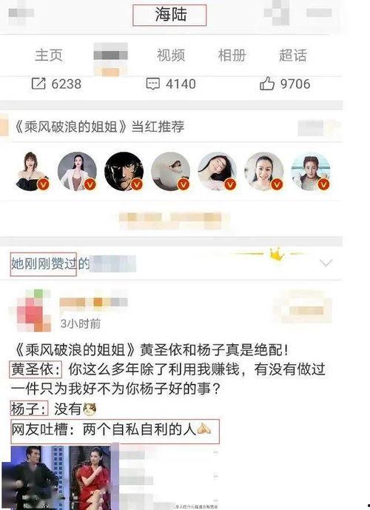Select the sixth avatar with smiling woman
Image resolution: width=370 pixels, height=510 pixels.
point(264,172)
